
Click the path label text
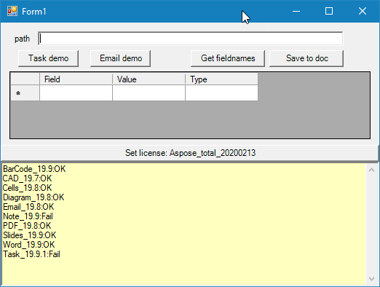coord(22,39)
